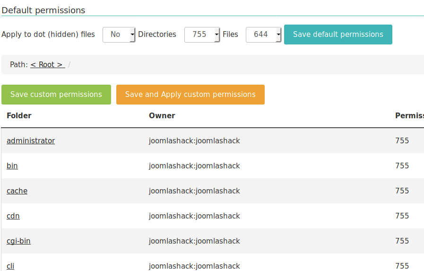Select owner text in the cache row
This screenshot has height=271, width=424.
194,191
